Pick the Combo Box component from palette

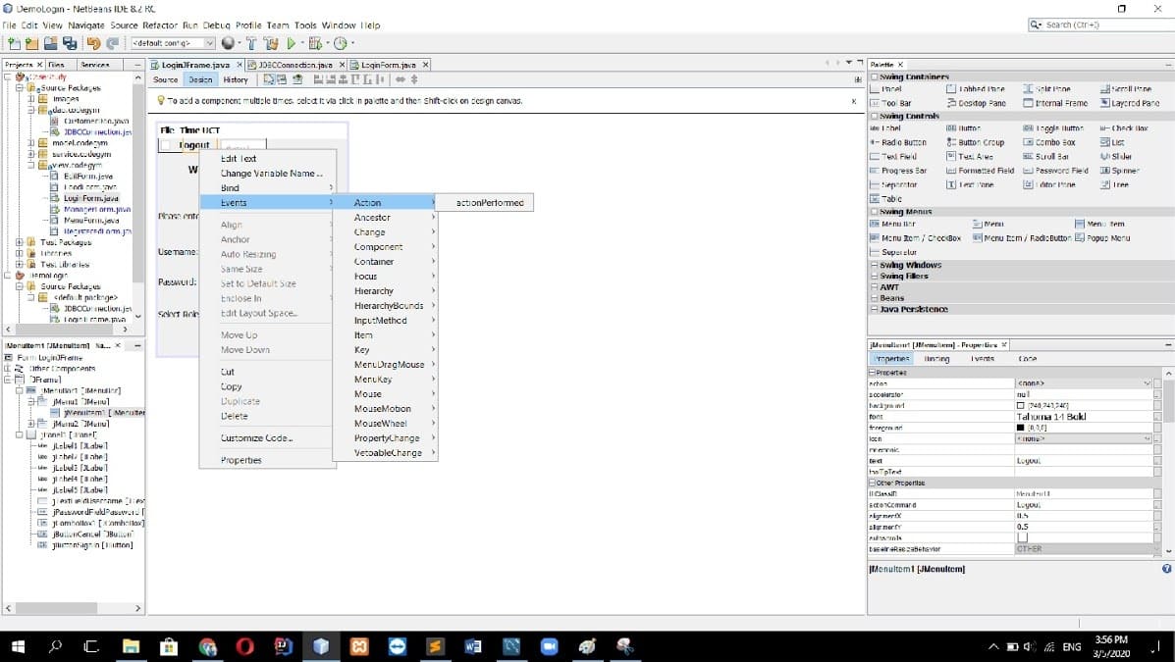(x=1054, y=142)
